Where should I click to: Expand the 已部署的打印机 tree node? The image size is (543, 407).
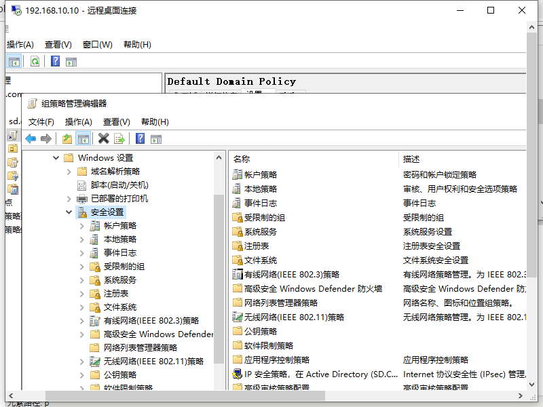(x=69, y=199)
